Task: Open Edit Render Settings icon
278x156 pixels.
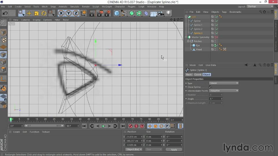Action: [107, 13]
